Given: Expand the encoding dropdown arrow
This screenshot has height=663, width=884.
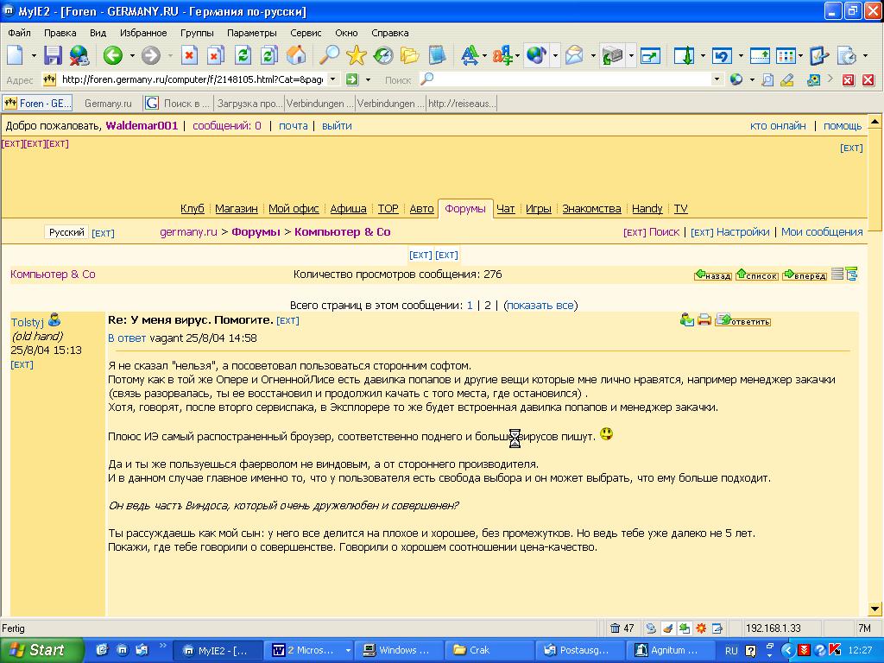Looking at the screenshot, I should 517,55.
